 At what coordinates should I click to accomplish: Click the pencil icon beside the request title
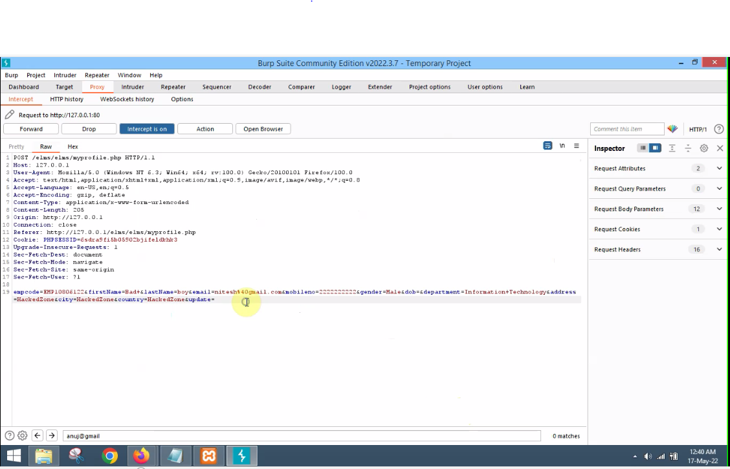coord(9,114)
